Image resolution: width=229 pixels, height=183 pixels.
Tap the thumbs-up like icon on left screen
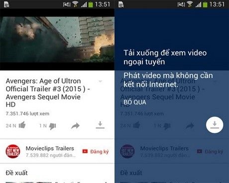click(22, 125)
